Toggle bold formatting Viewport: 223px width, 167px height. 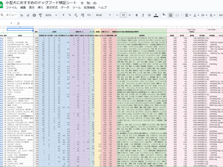[x=137, y=15]
